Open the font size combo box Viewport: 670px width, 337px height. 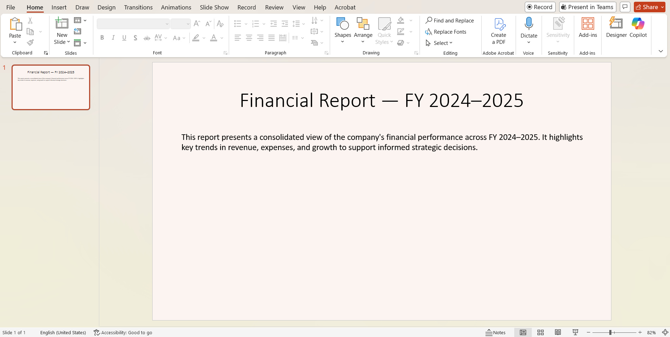pyautogui.click(x=181, y=24)
